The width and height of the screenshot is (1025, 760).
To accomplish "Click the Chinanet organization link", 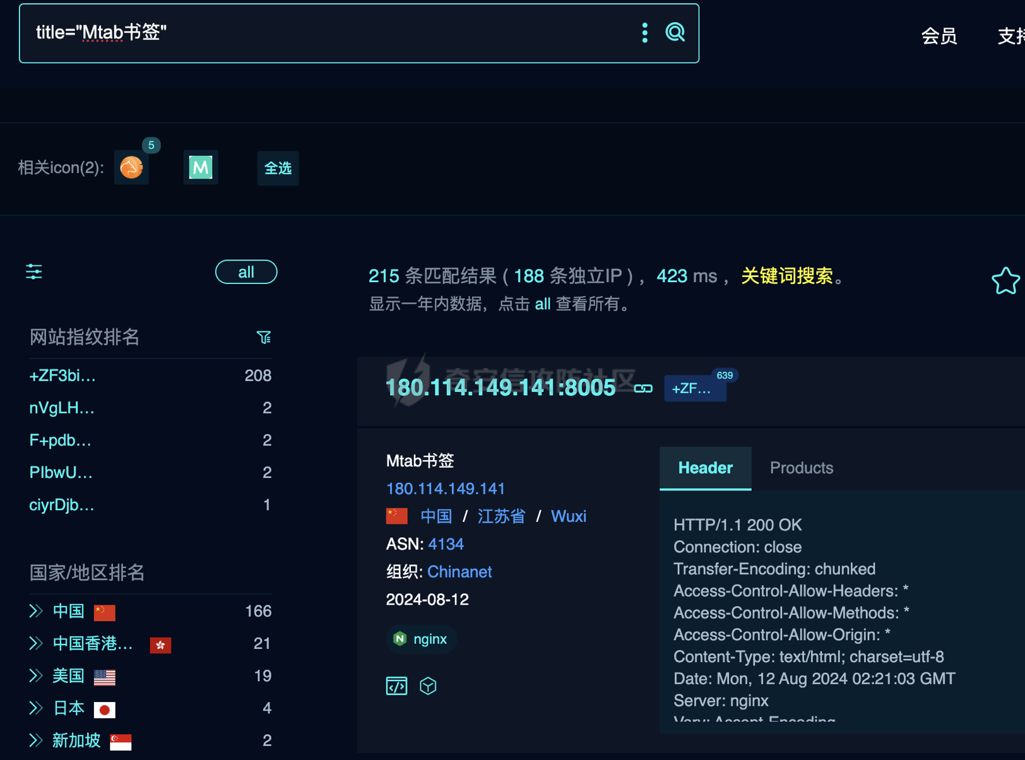I will point(459,572).
